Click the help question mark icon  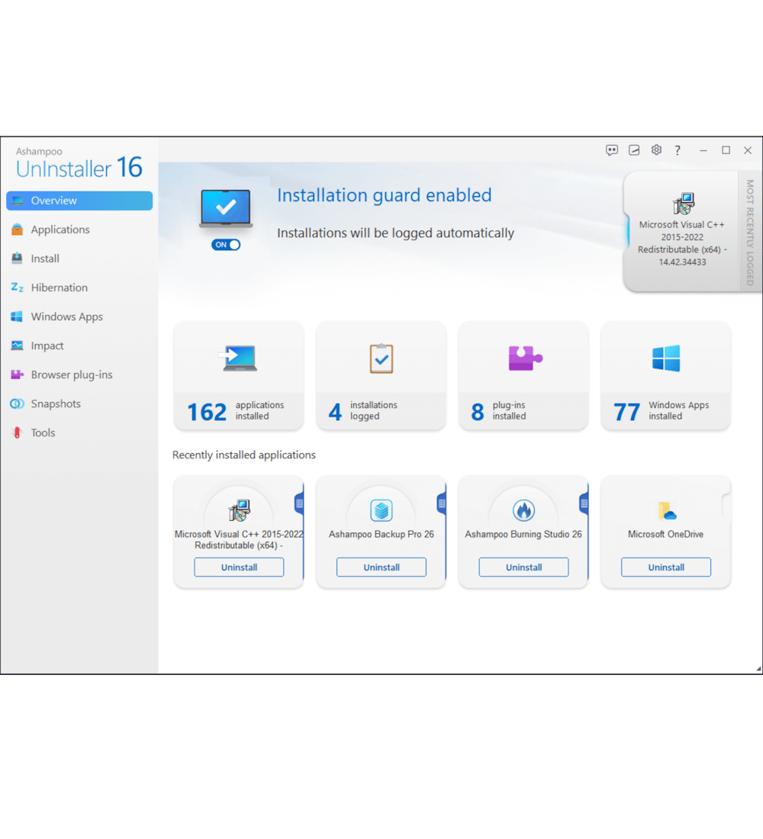(x=678, y=150)
